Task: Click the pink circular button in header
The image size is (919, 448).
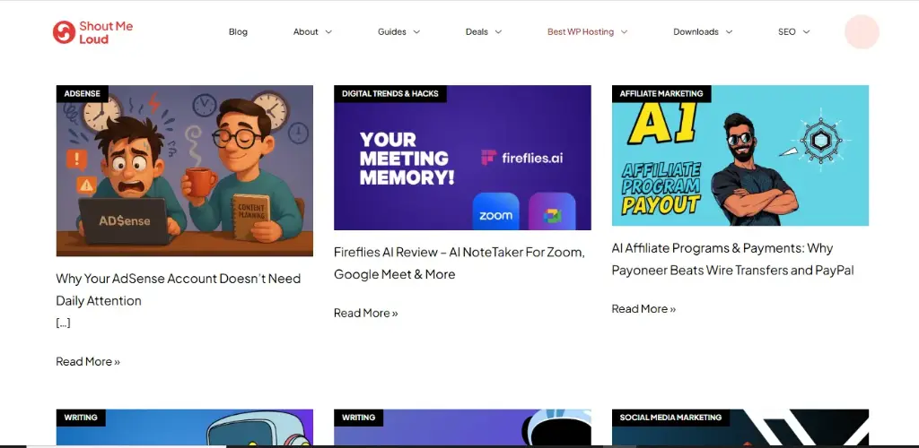Action: pos(862,31)
